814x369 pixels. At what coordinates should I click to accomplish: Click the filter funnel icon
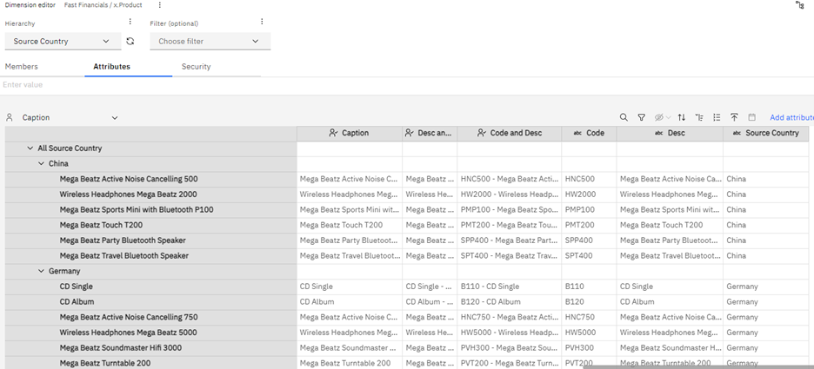pos(642,117)
